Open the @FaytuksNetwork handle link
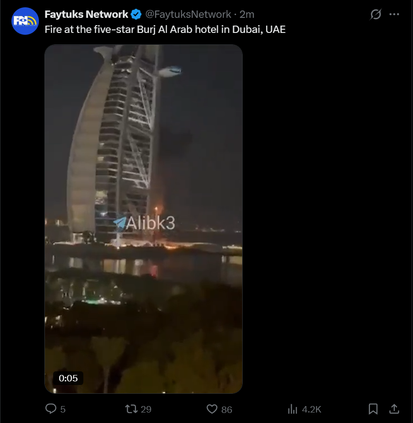The image size is (413, 423). coord(188,14)
